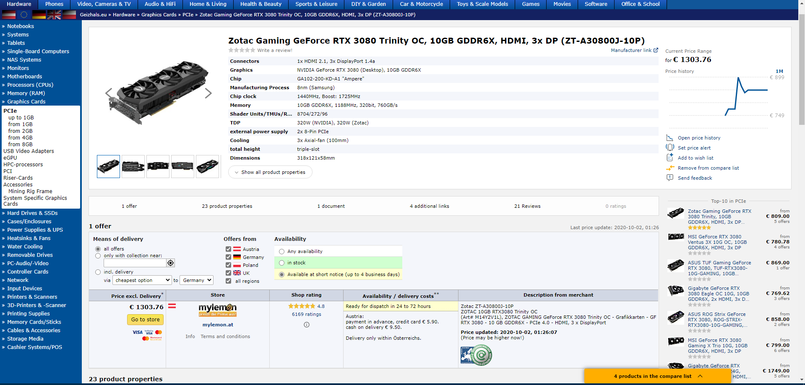Select the German flag in the header
805x385 pixels.
39,15
